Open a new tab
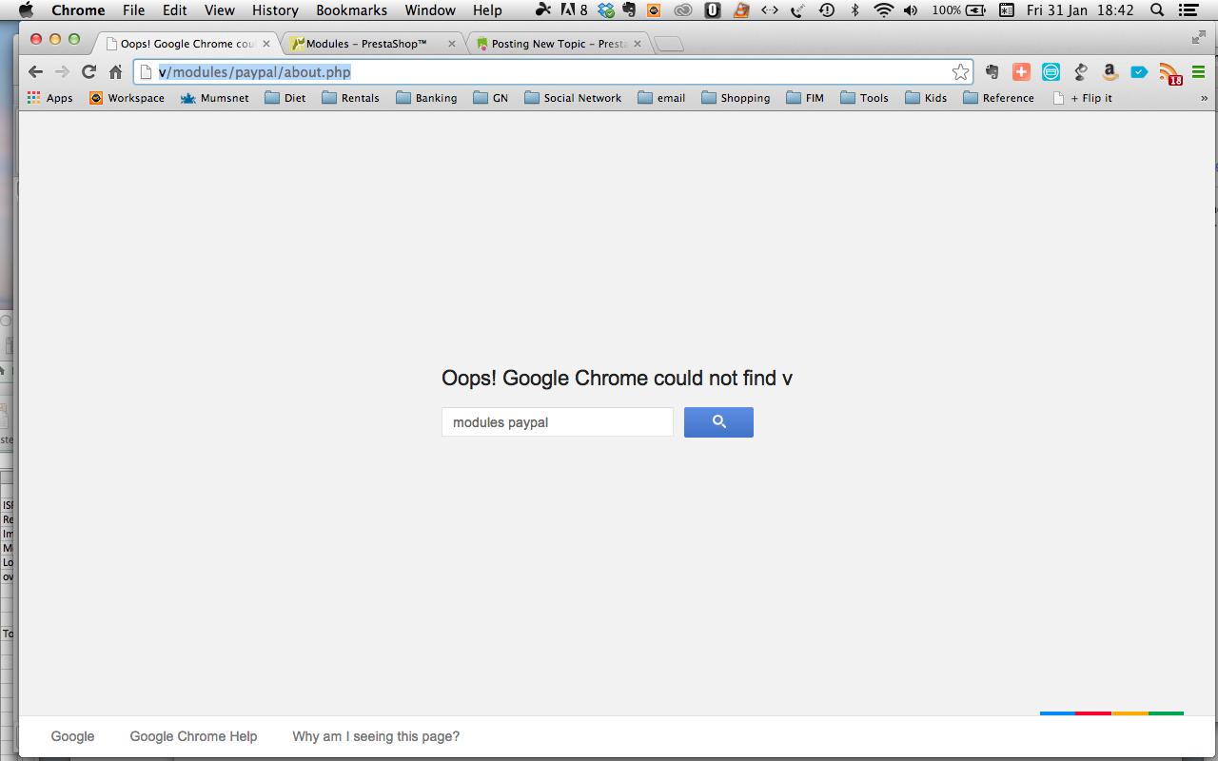The width and height of the screenshot is (1218, 761). click(669, 45)
